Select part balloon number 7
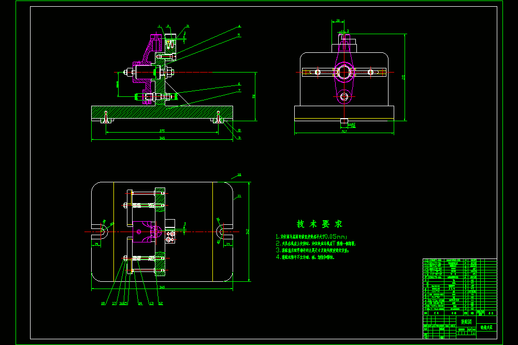The height and width of the screenshot is (345, 518). [x=239, y=91]
